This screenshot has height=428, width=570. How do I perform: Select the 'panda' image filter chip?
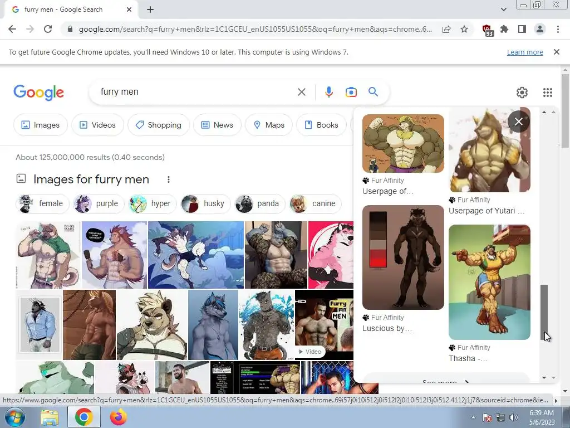260,203
